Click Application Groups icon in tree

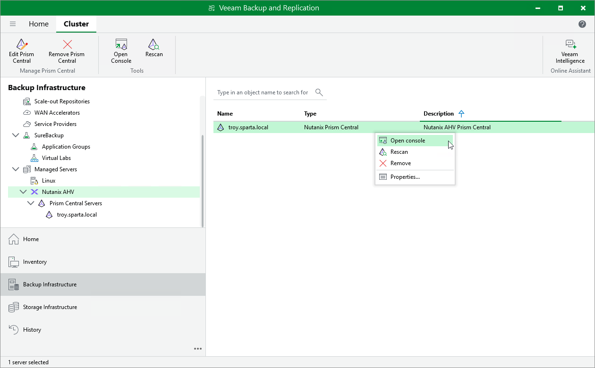(x=34, y=147)
